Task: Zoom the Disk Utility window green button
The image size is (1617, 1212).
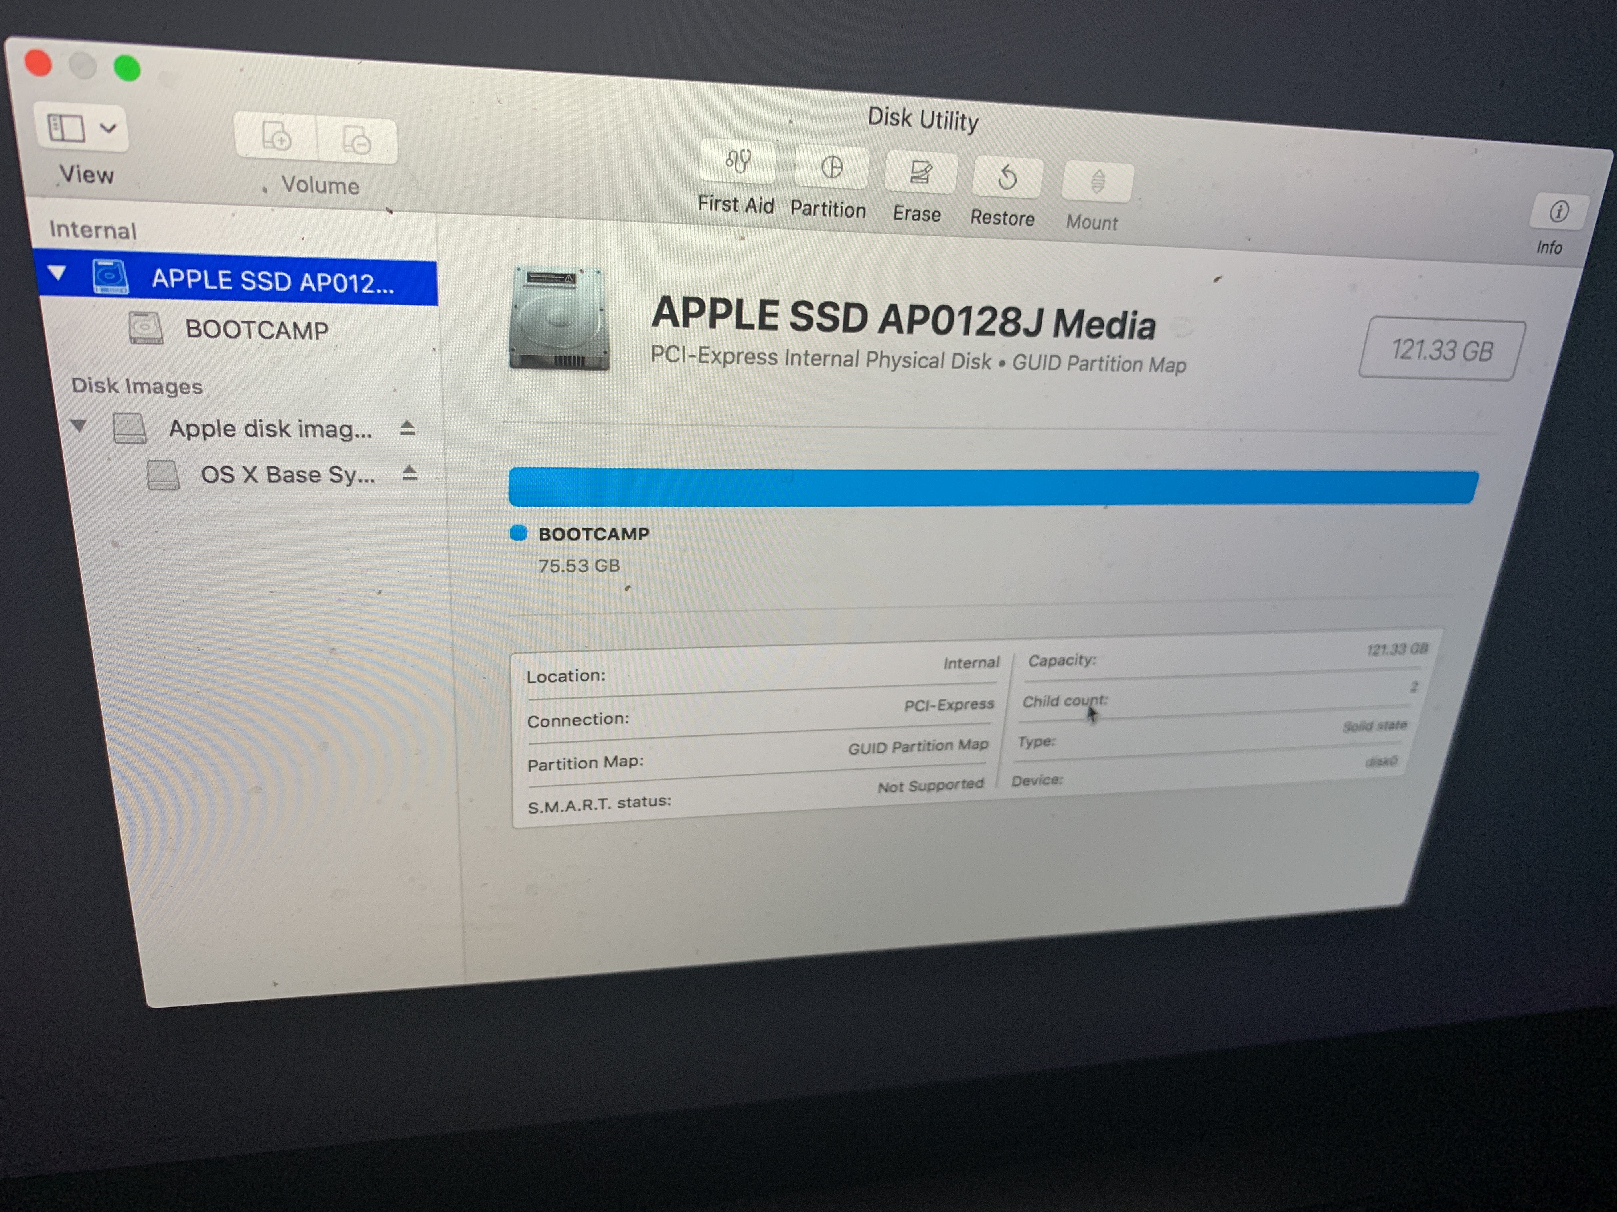Action: (127, 68)
